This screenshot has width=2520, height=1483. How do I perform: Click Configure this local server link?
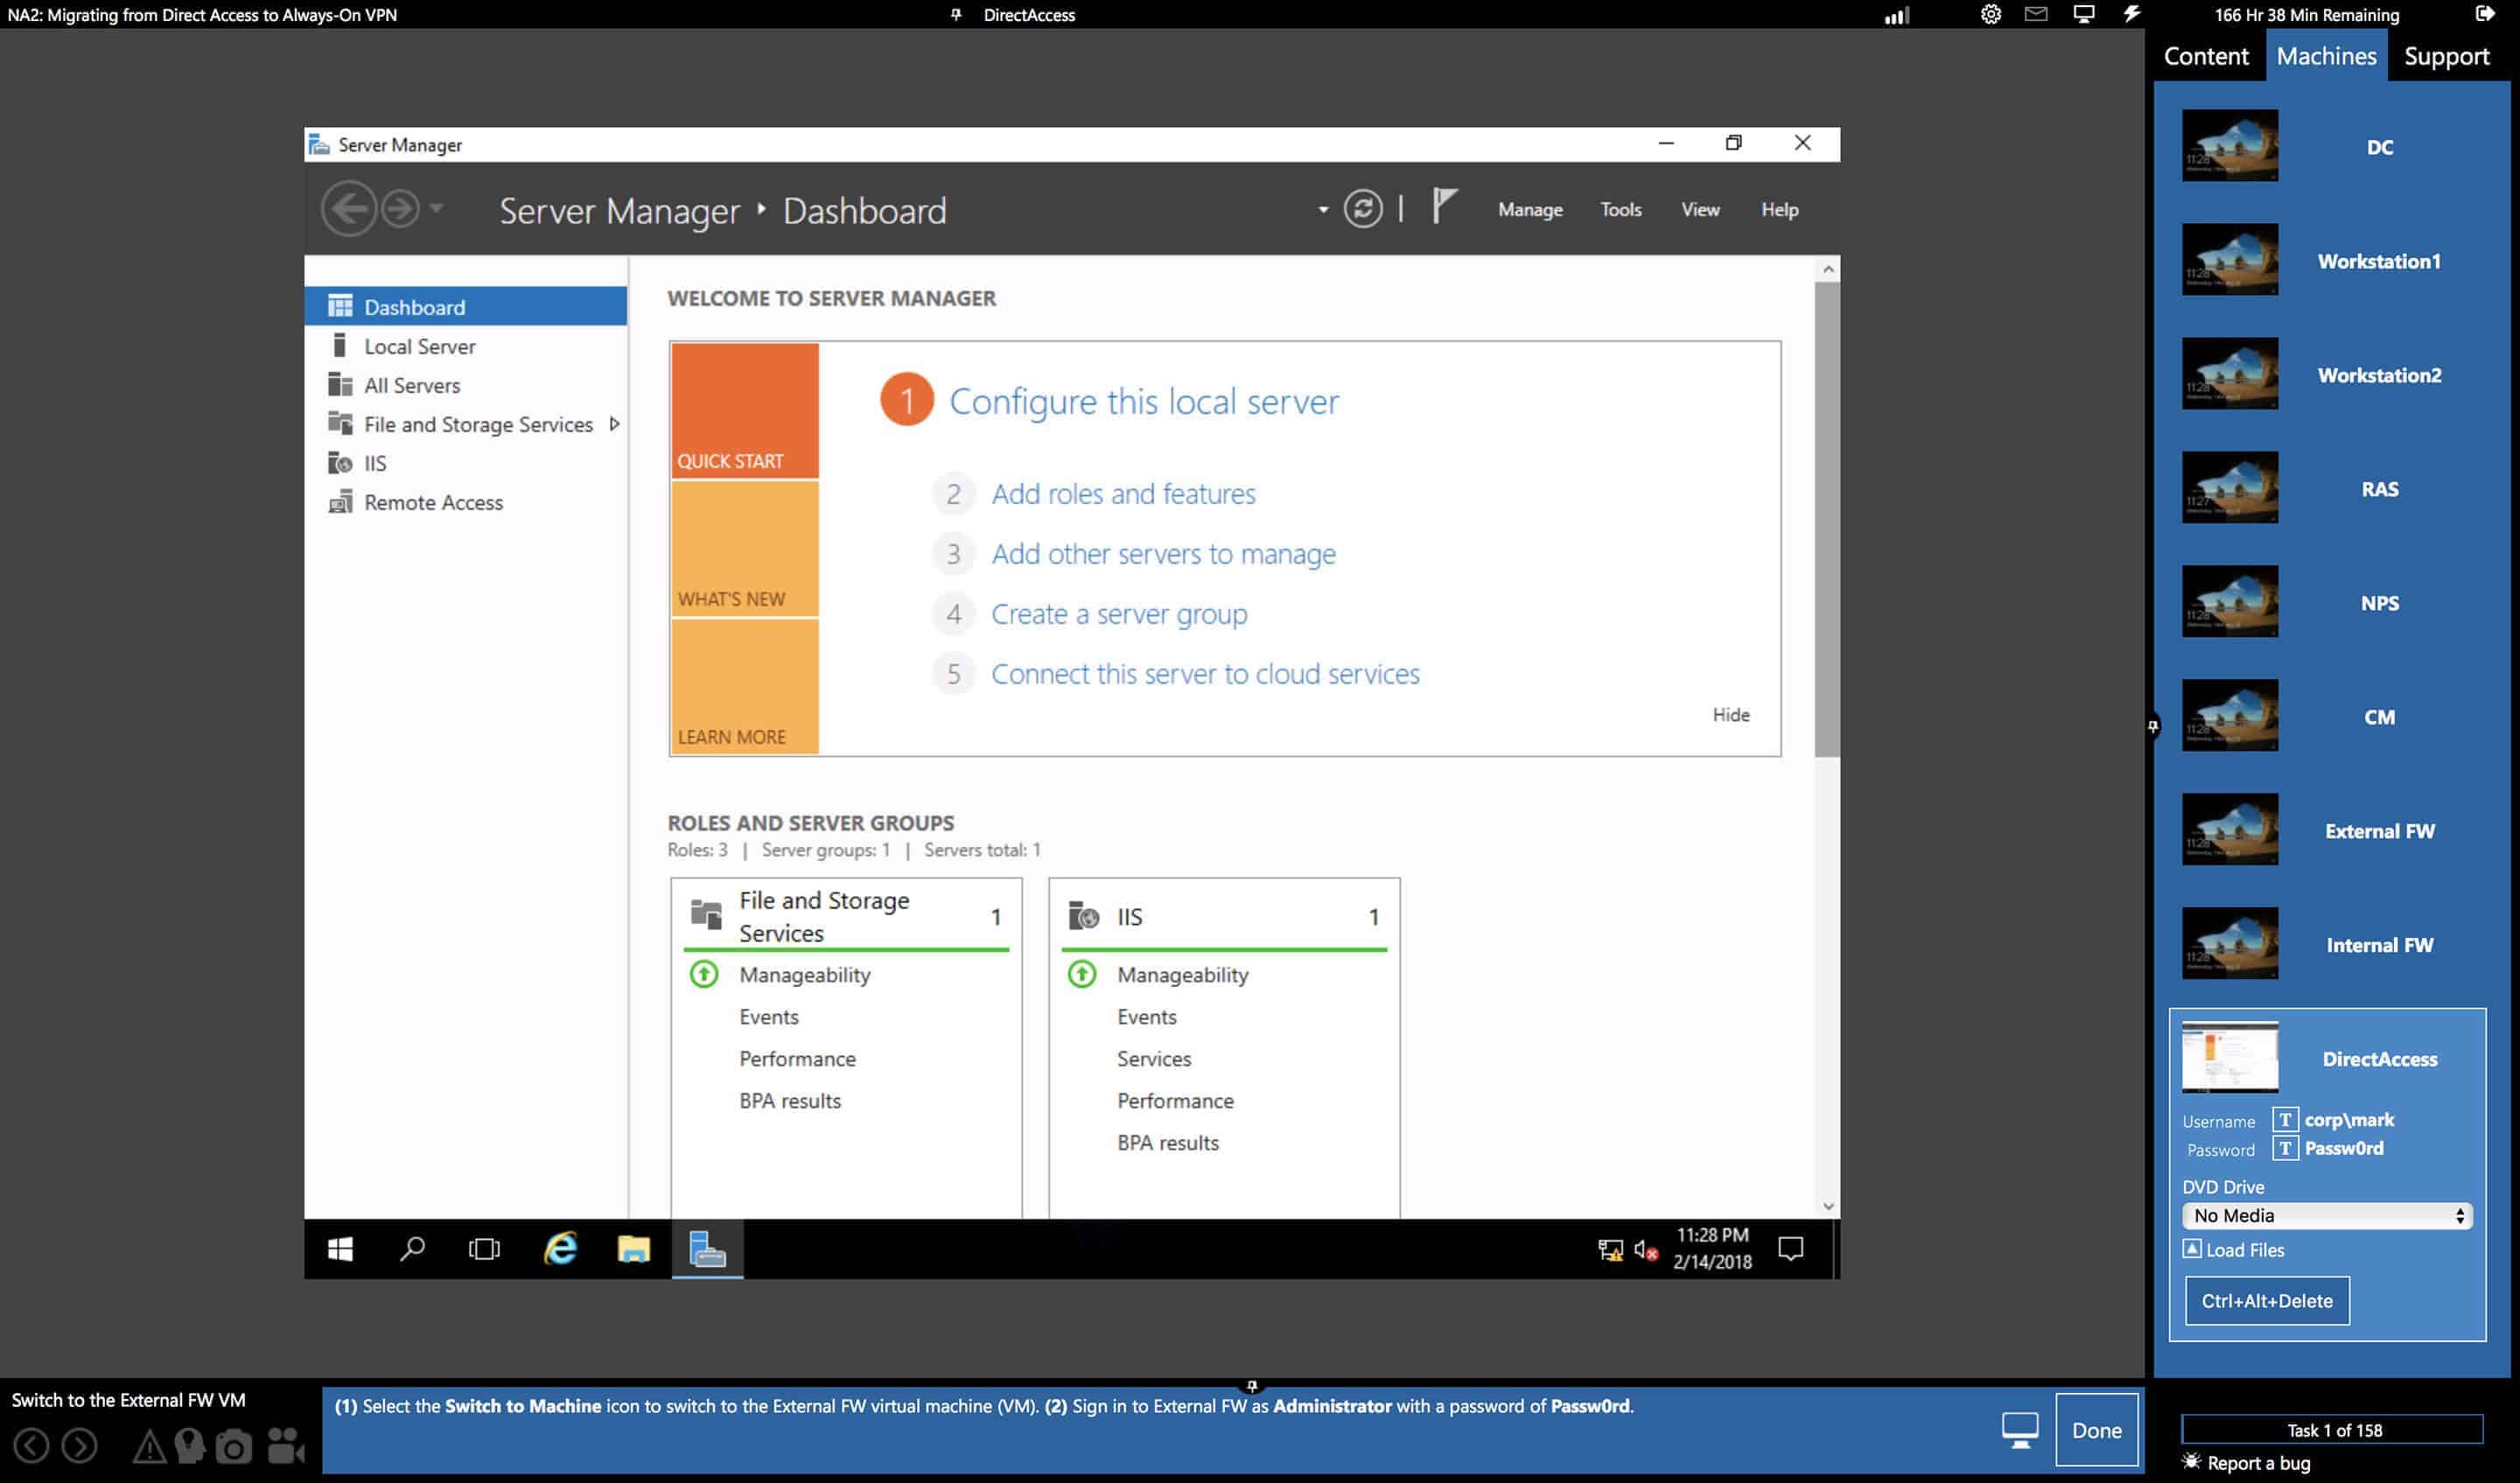tap(1143, 400)
